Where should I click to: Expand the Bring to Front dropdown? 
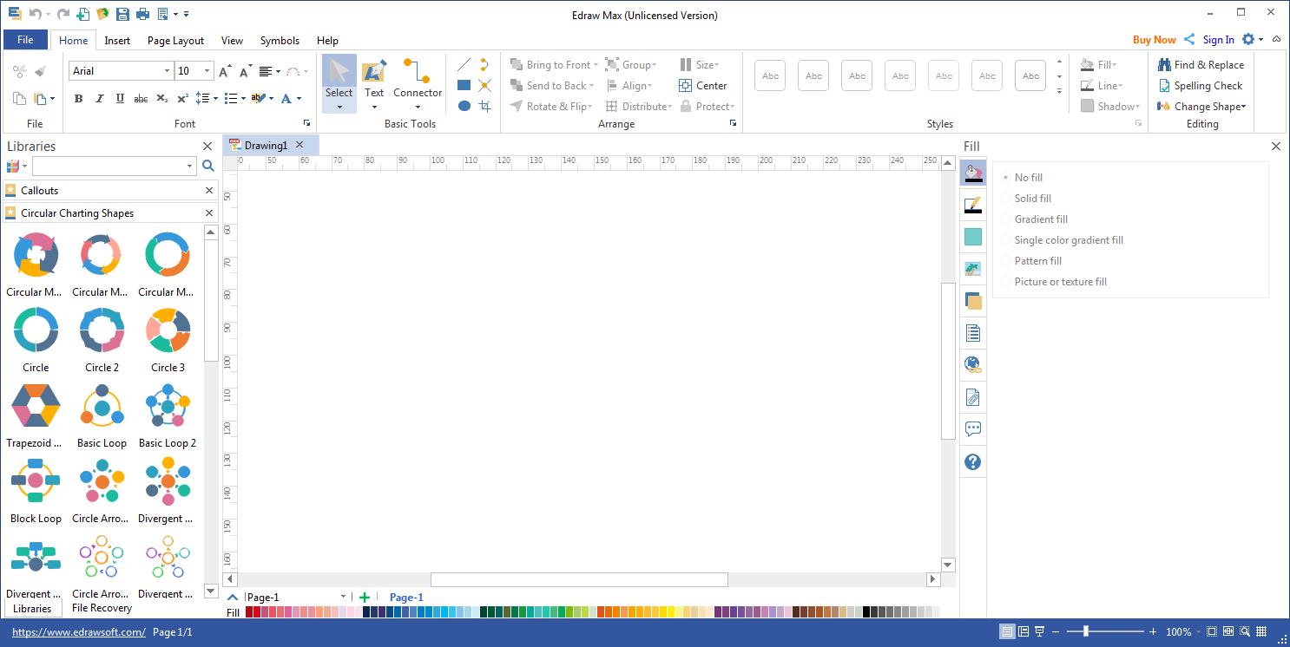[596, 65]
